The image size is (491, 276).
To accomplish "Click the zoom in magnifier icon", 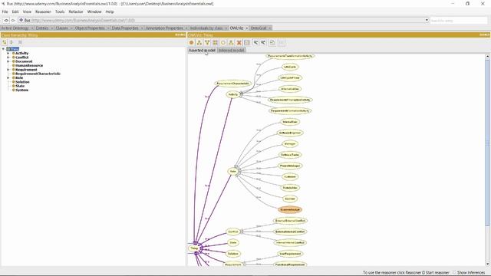I will point(255,43).
